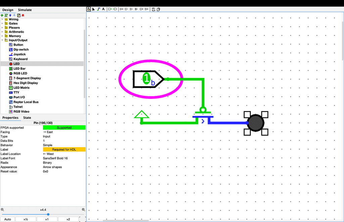Click the green plus add circuit icon

click(x=2, y=15)
